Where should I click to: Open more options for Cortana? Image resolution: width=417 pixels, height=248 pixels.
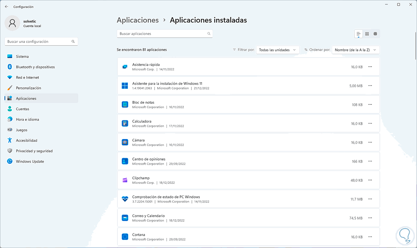pos(370,237)
